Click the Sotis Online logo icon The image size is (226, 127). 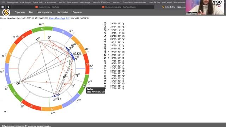tap(6, 12)
